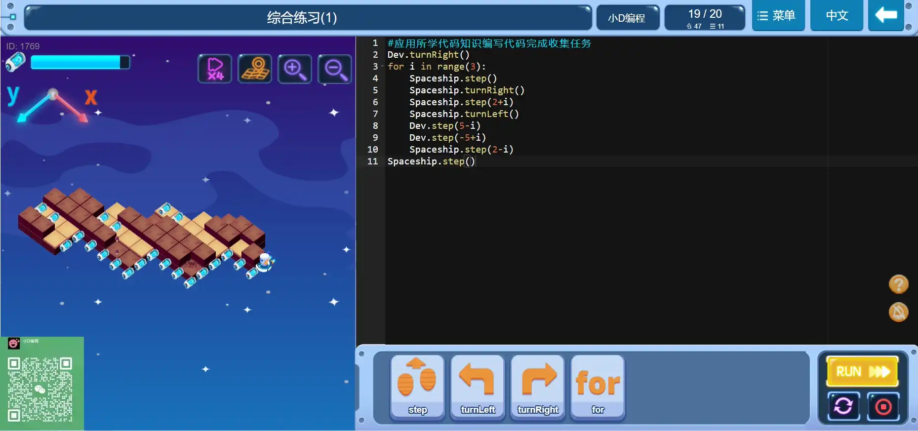Run the code with RUN button

pos(862,371)
